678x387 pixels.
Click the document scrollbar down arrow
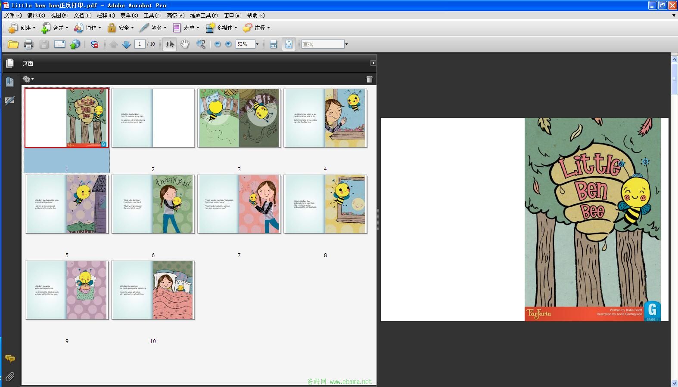[x=674, y=383]
